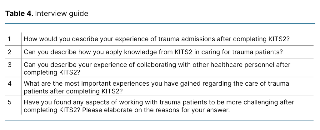Image resolution: width=320 pixels, height=130 pixels.
Task: Select the 'Interview guide' caption text
Action: [x=62, y=14]
